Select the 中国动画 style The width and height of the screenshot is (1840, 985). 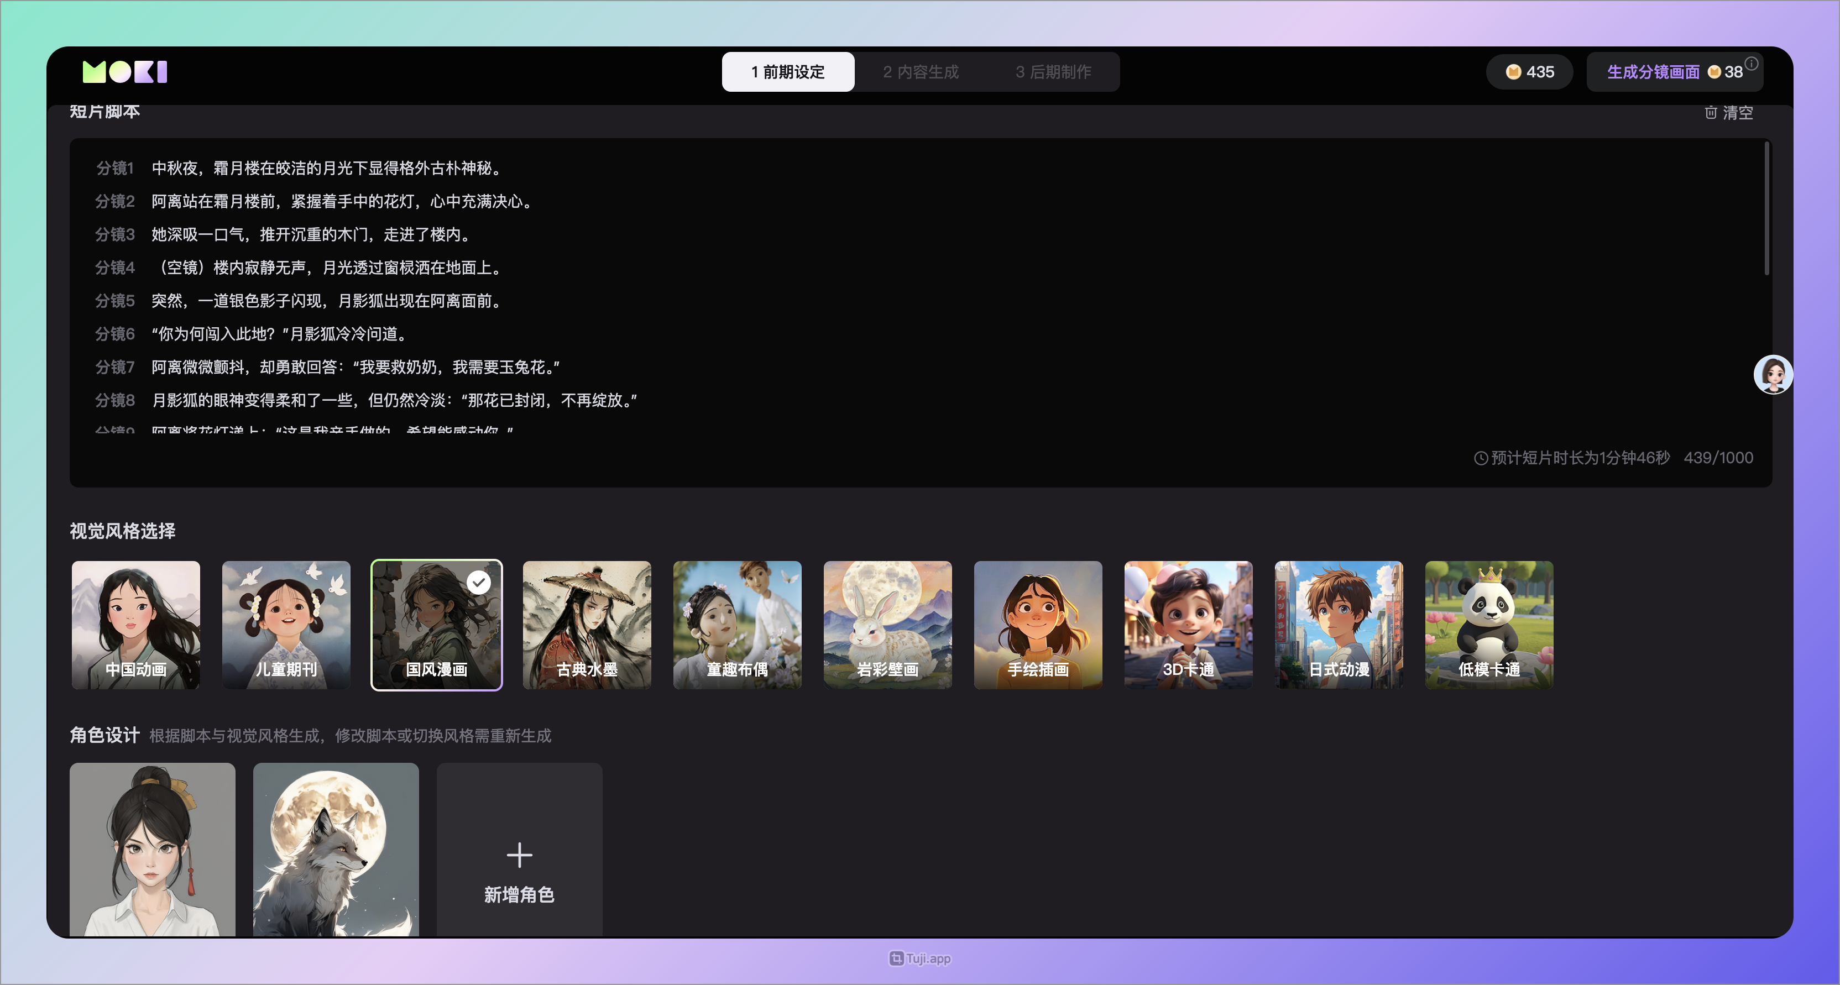135,625
